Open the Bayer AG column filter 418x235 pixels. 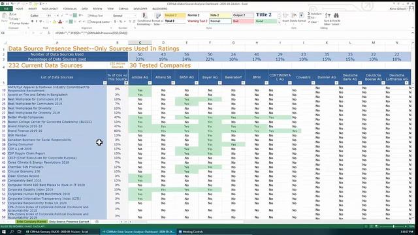(x=219, y=83)
